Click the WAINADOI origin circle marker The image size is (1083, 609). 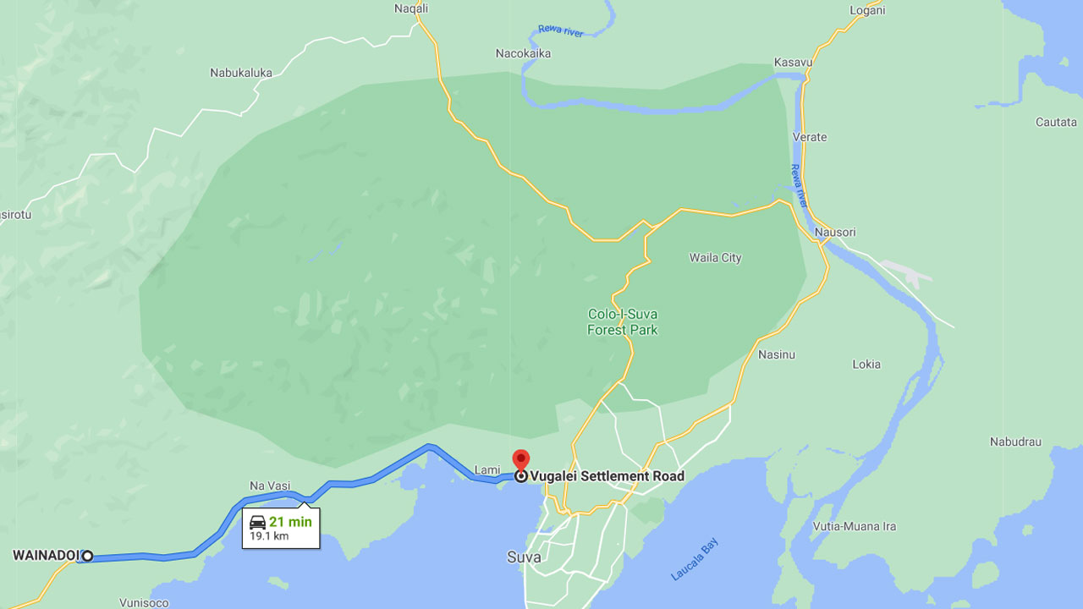(87, 556)
